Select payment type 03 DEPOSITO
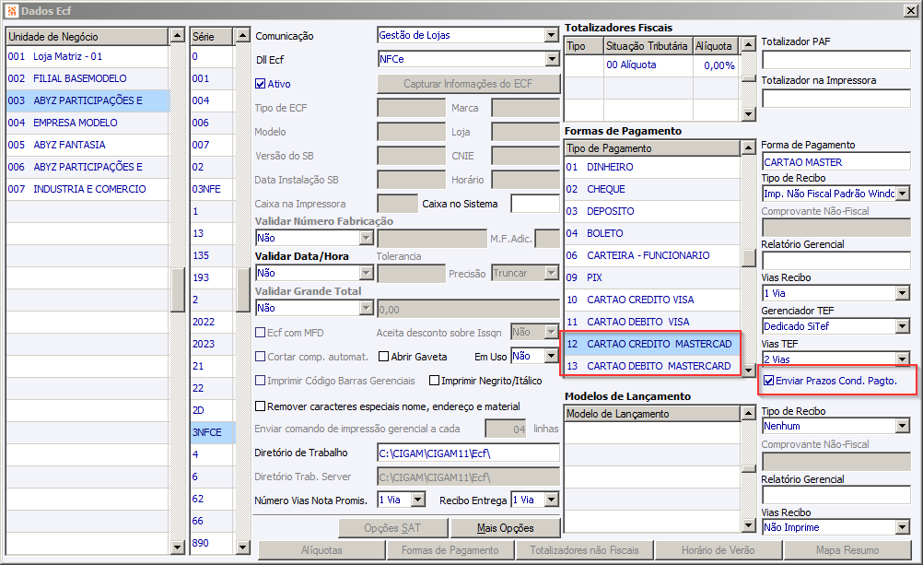 pos(651,211)
